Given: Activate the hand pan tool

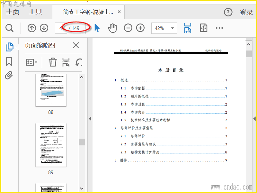Looking at the screenshot, I should tap(112, 28).
